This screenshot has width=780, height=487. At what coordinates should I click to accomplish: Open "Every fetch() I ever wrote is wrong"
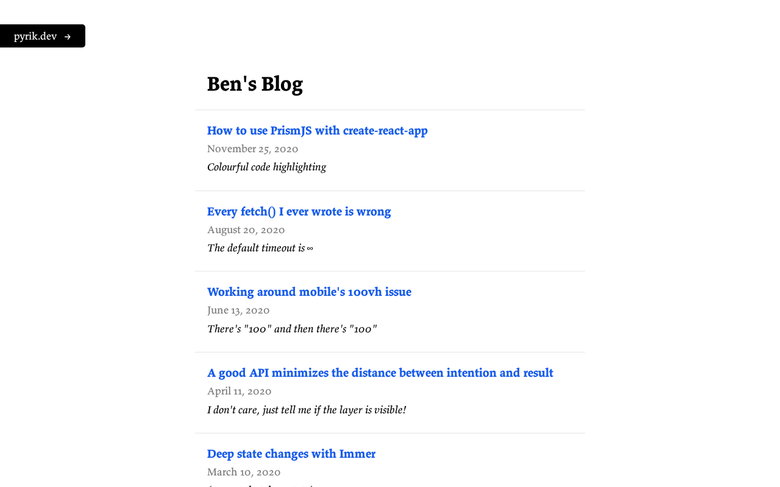pyautogui.click(x=299, y=212)
